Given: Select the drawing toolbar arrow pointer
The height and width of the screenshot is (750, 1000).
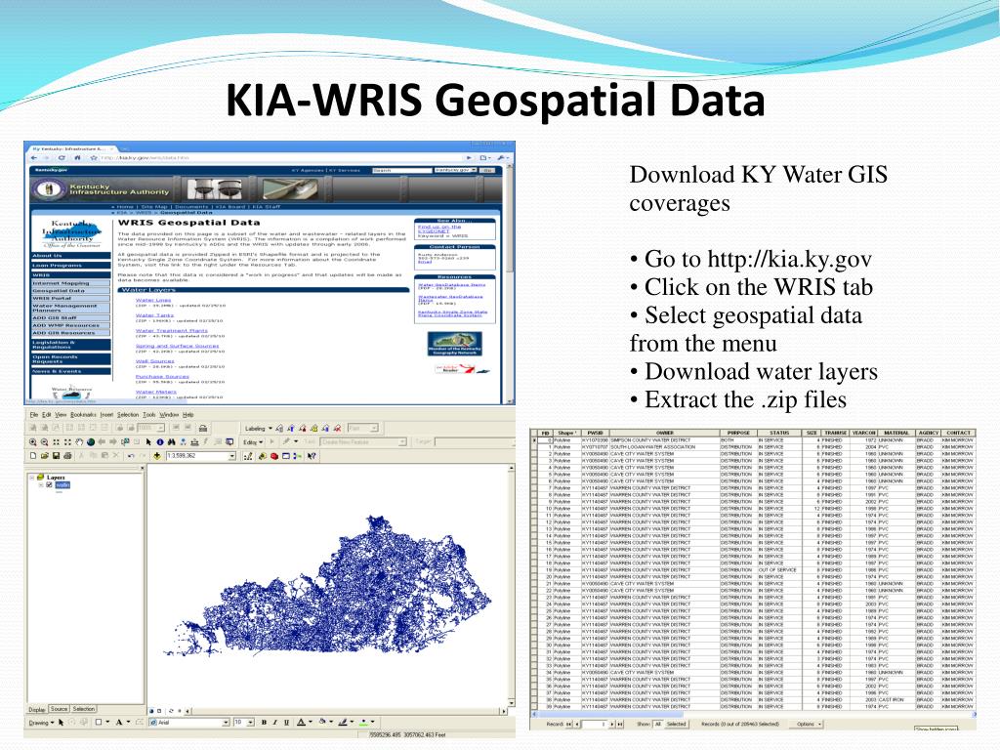Looking at the screenshot, I should [x=62, y=723].
